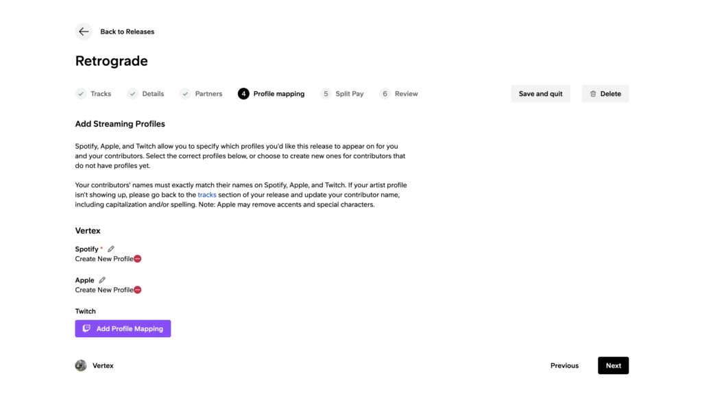
Task: Go back with the Previous button
Action: [x=564, y=365]
